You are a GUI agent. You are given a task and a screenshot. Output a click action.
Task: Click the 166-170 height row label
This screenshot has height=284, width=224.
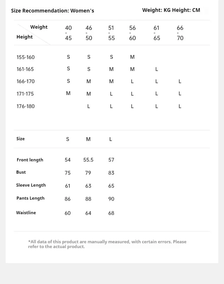pos(26,81)
